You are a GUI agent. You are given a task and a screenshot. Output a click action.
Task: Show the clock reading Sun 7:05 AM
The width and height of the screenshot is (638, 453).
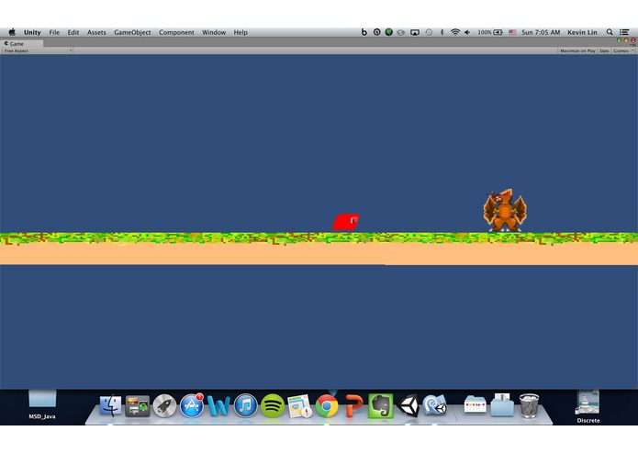[x=541, y=32]
